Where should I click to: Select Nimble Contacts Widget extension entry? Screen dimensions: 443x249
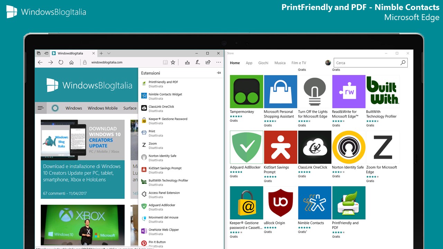point(181,96)
